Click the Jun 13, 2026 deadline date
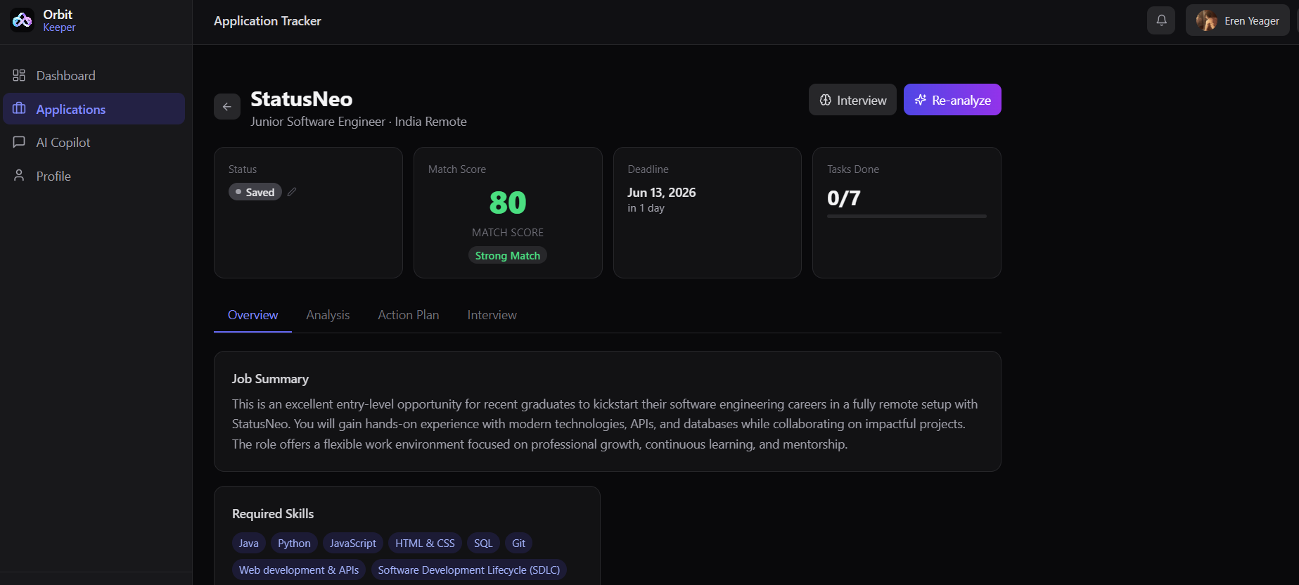The height and width of the screenshot is (585, 1299). tap(662, 193)
